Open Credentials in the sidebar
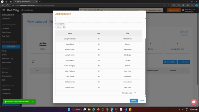The image size is (199, 112). (6, 93)
